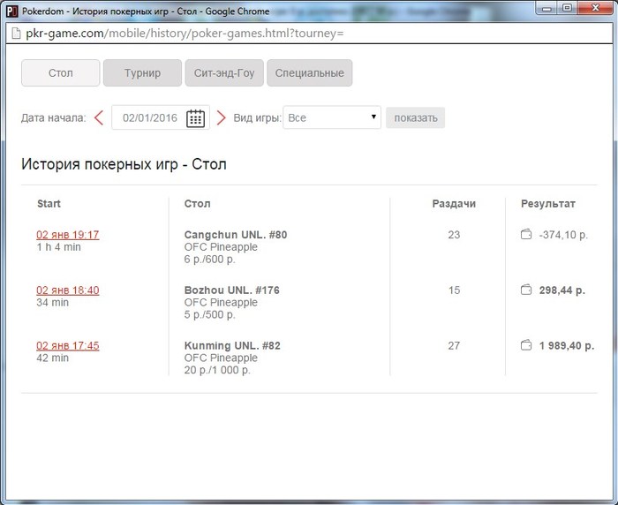The image size is (618, 505).
Task: Select table name Kunming UNL. #82
Action: point(232,346)
